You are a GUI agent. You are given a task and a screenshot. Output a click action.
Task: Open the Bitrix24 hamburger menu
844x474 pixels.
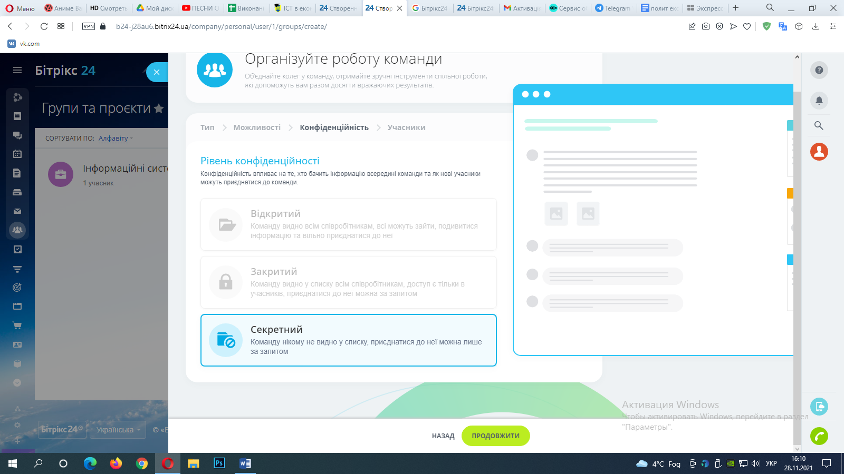pyautogui.click(x=17, y=70)
